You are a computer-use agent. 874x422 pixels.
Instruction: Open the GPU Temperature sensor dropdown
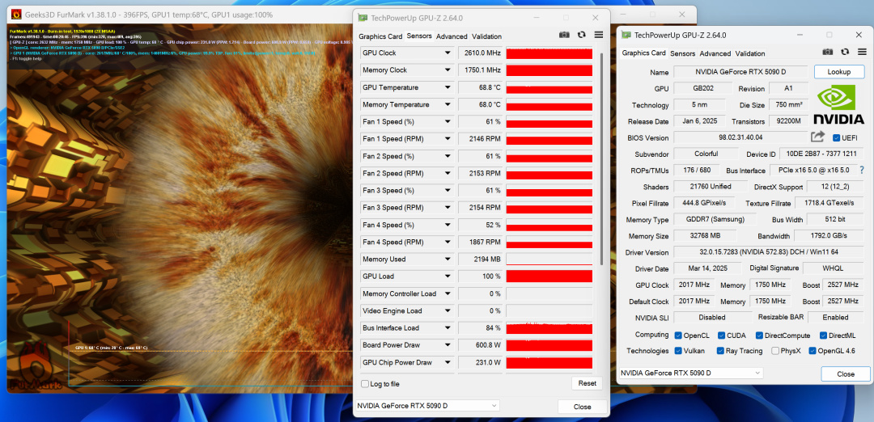(447, 87)
